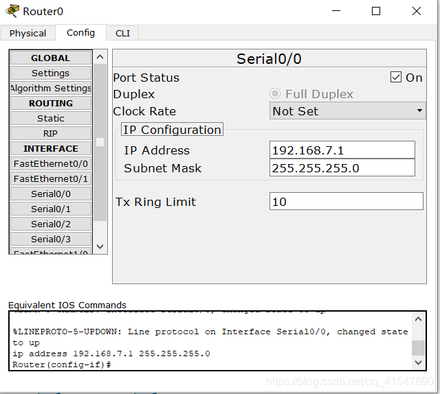Click IOS commands scroll up arrow
The height and width of the screenshot is (394, 440).
[419, 319]
